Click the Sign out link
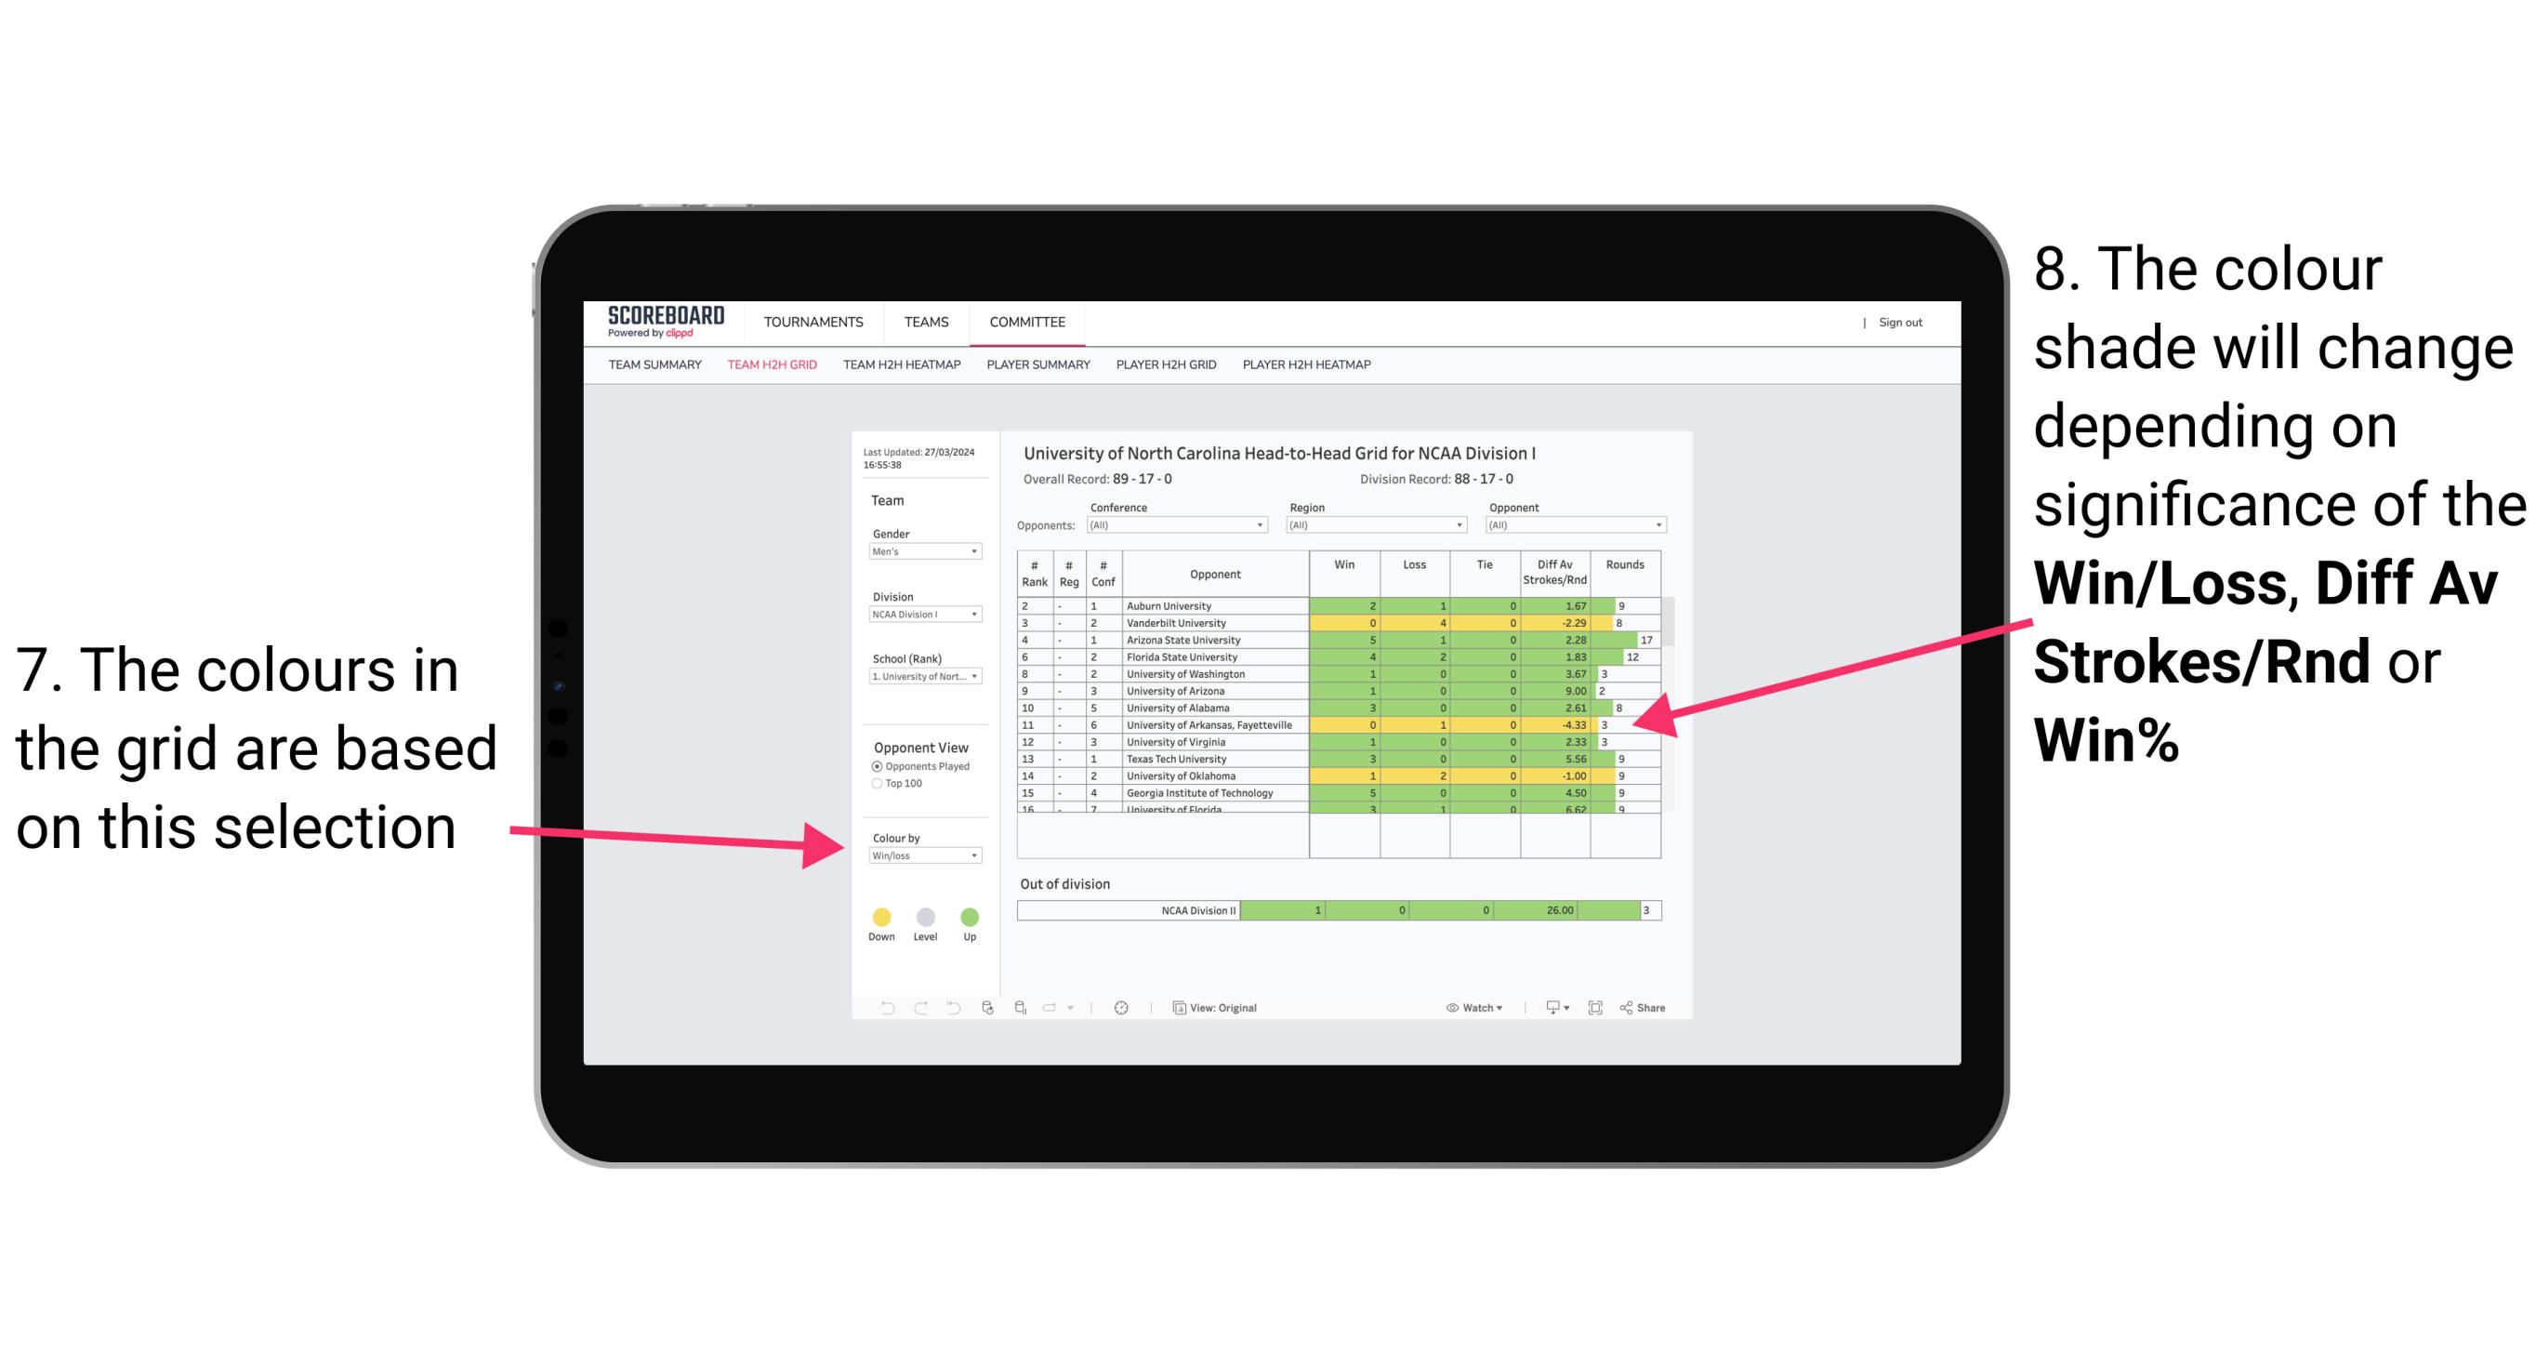The height and width of the screenshot is (1365, 2536). click(x=1901, y=325)
